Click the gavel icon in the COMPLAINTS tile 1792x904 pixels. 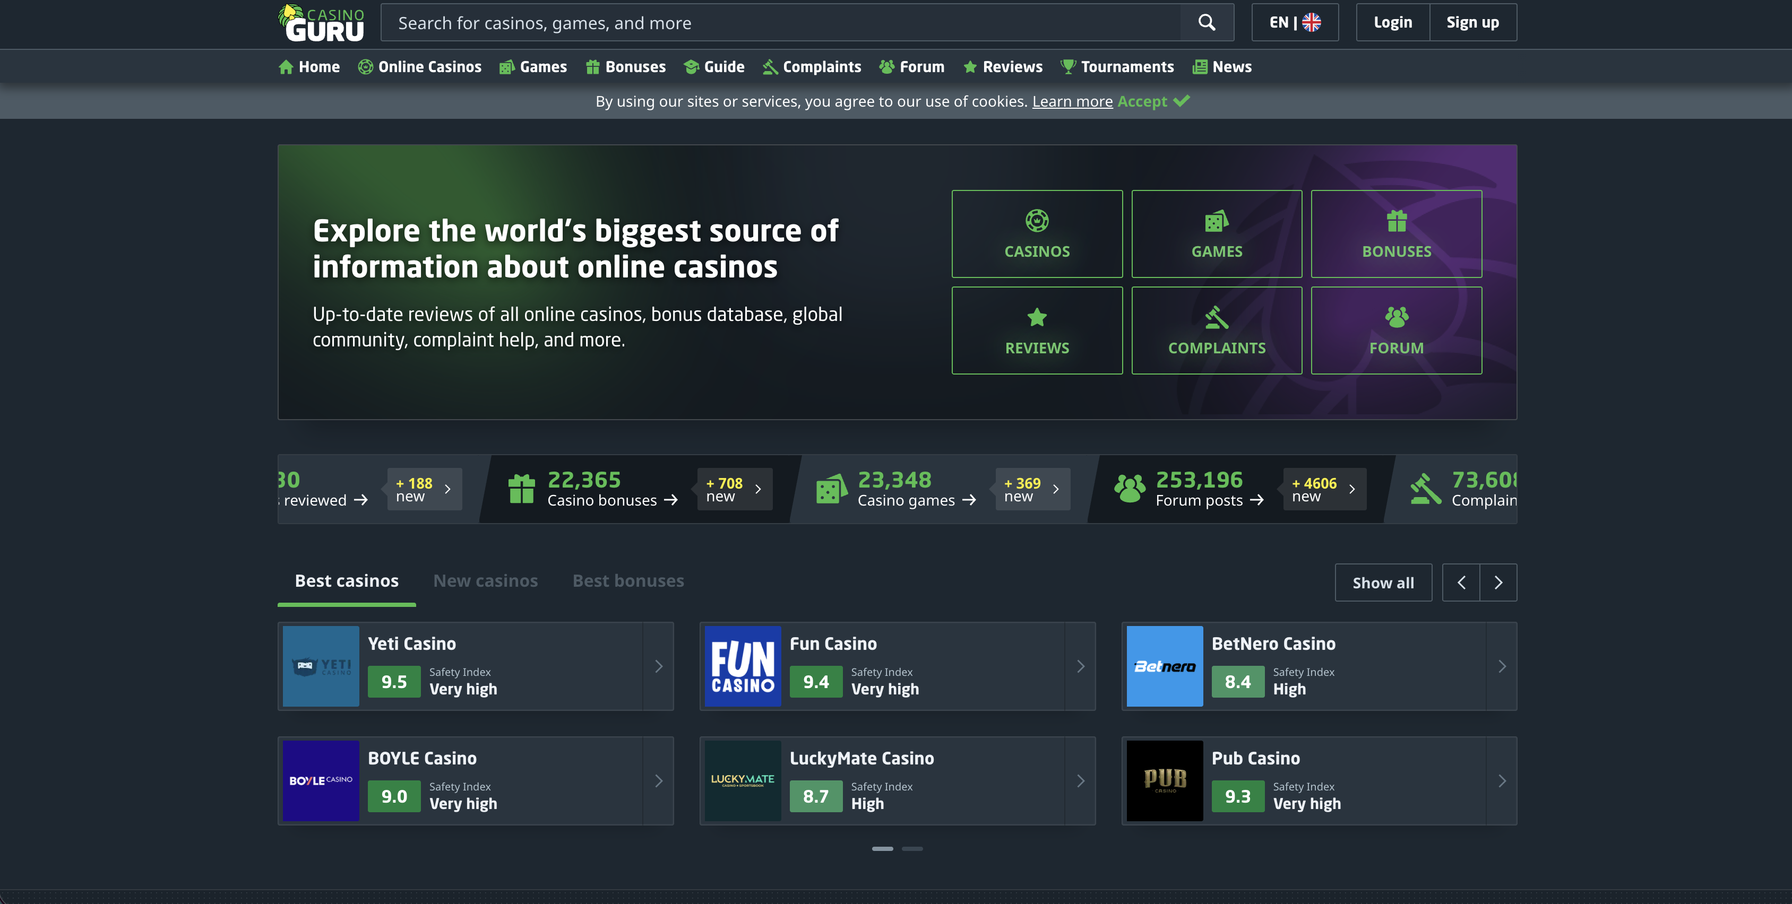point(1217,317)
